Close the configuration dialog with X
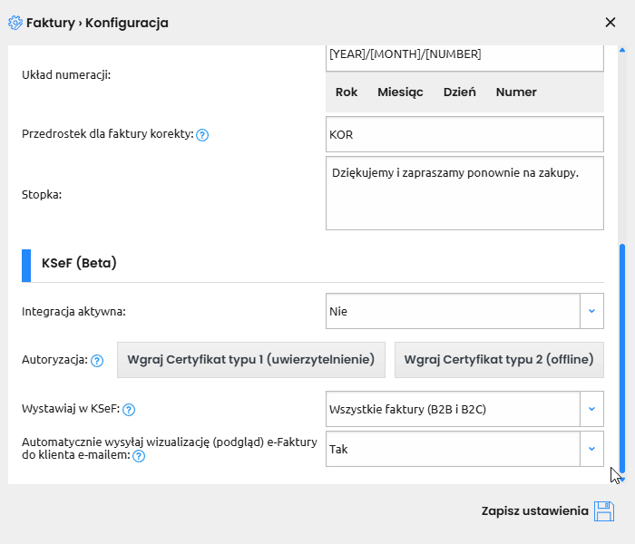635x544 pixels. pyautogui.click(x=611, y=22)
